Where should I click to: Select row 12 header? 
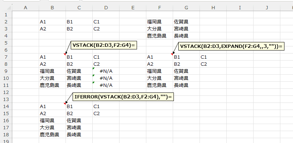click(6, 92)
